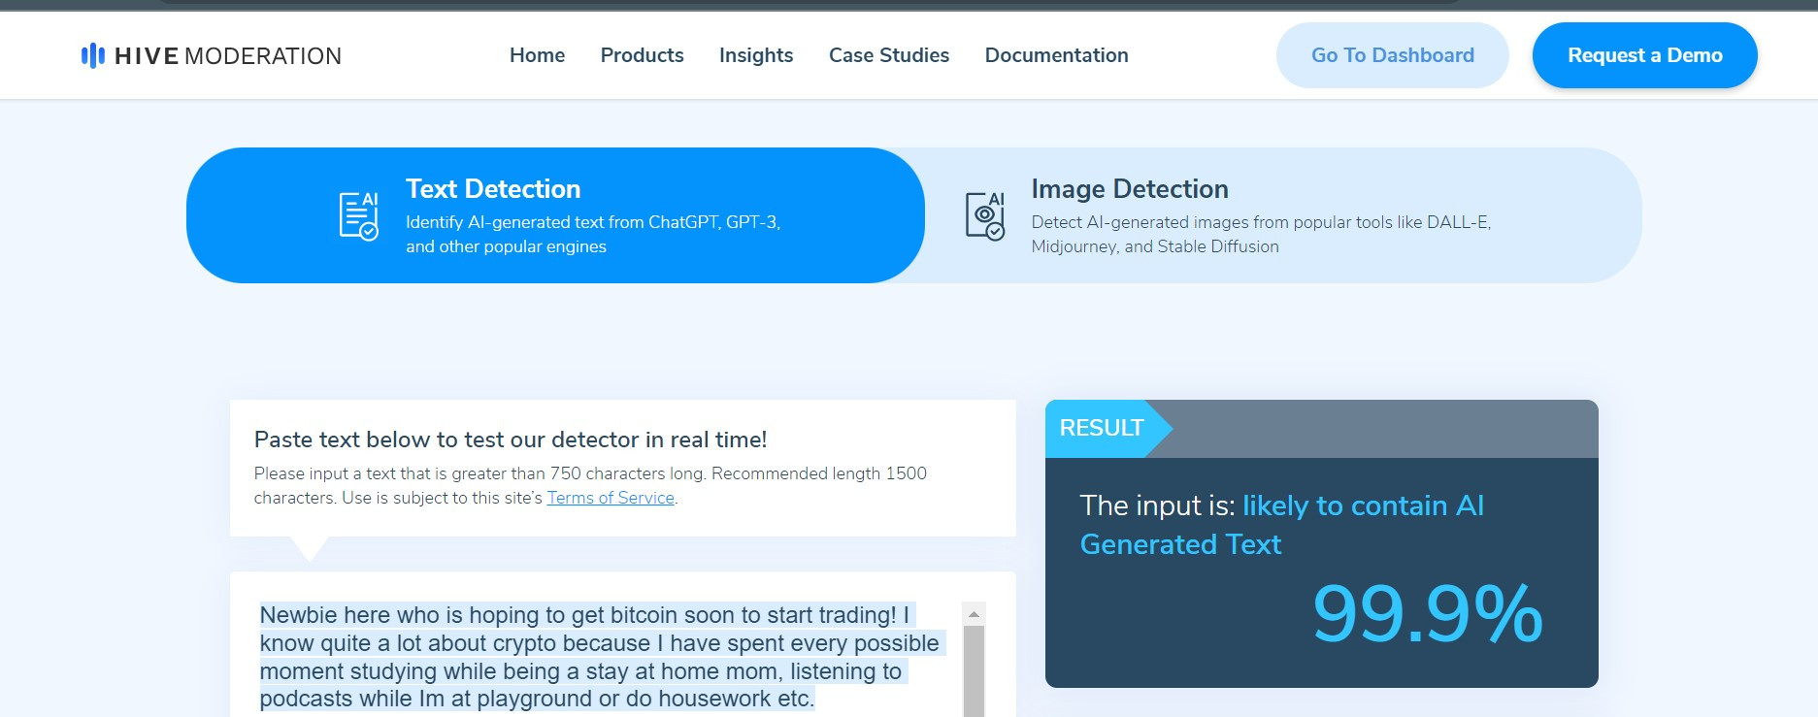Click the Go To Dashboard button

(x=1392, y=55)
